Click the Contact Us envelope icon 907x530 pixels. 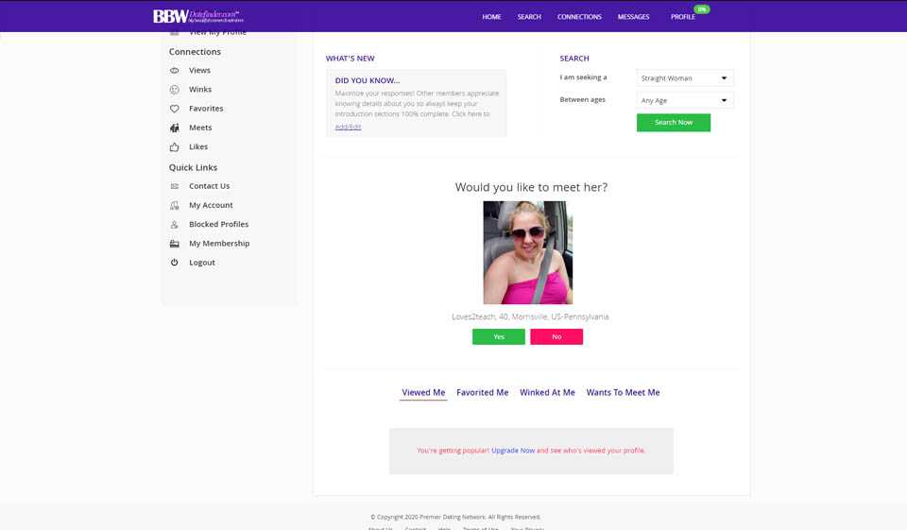click(174, 186)
